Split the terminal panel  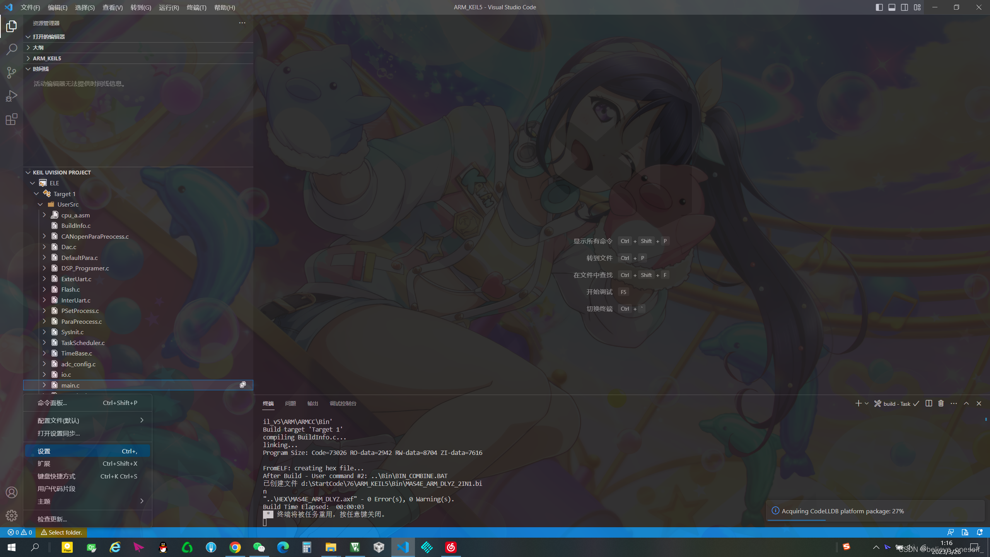point(929,403)
